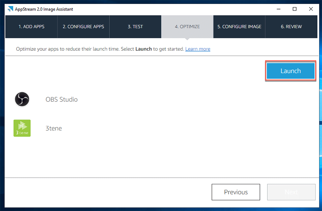Screen dimensions: 322x211
Task: Jump to 5. Configure Image tab
Action: [239, 26]
